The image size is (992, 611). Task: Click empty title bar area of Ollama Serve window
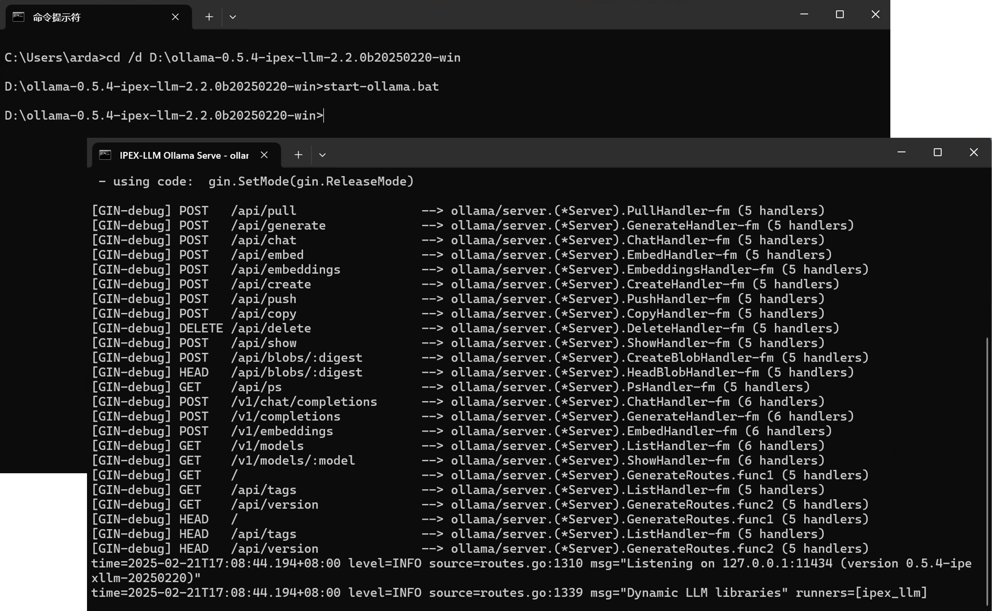pos(605,154)
